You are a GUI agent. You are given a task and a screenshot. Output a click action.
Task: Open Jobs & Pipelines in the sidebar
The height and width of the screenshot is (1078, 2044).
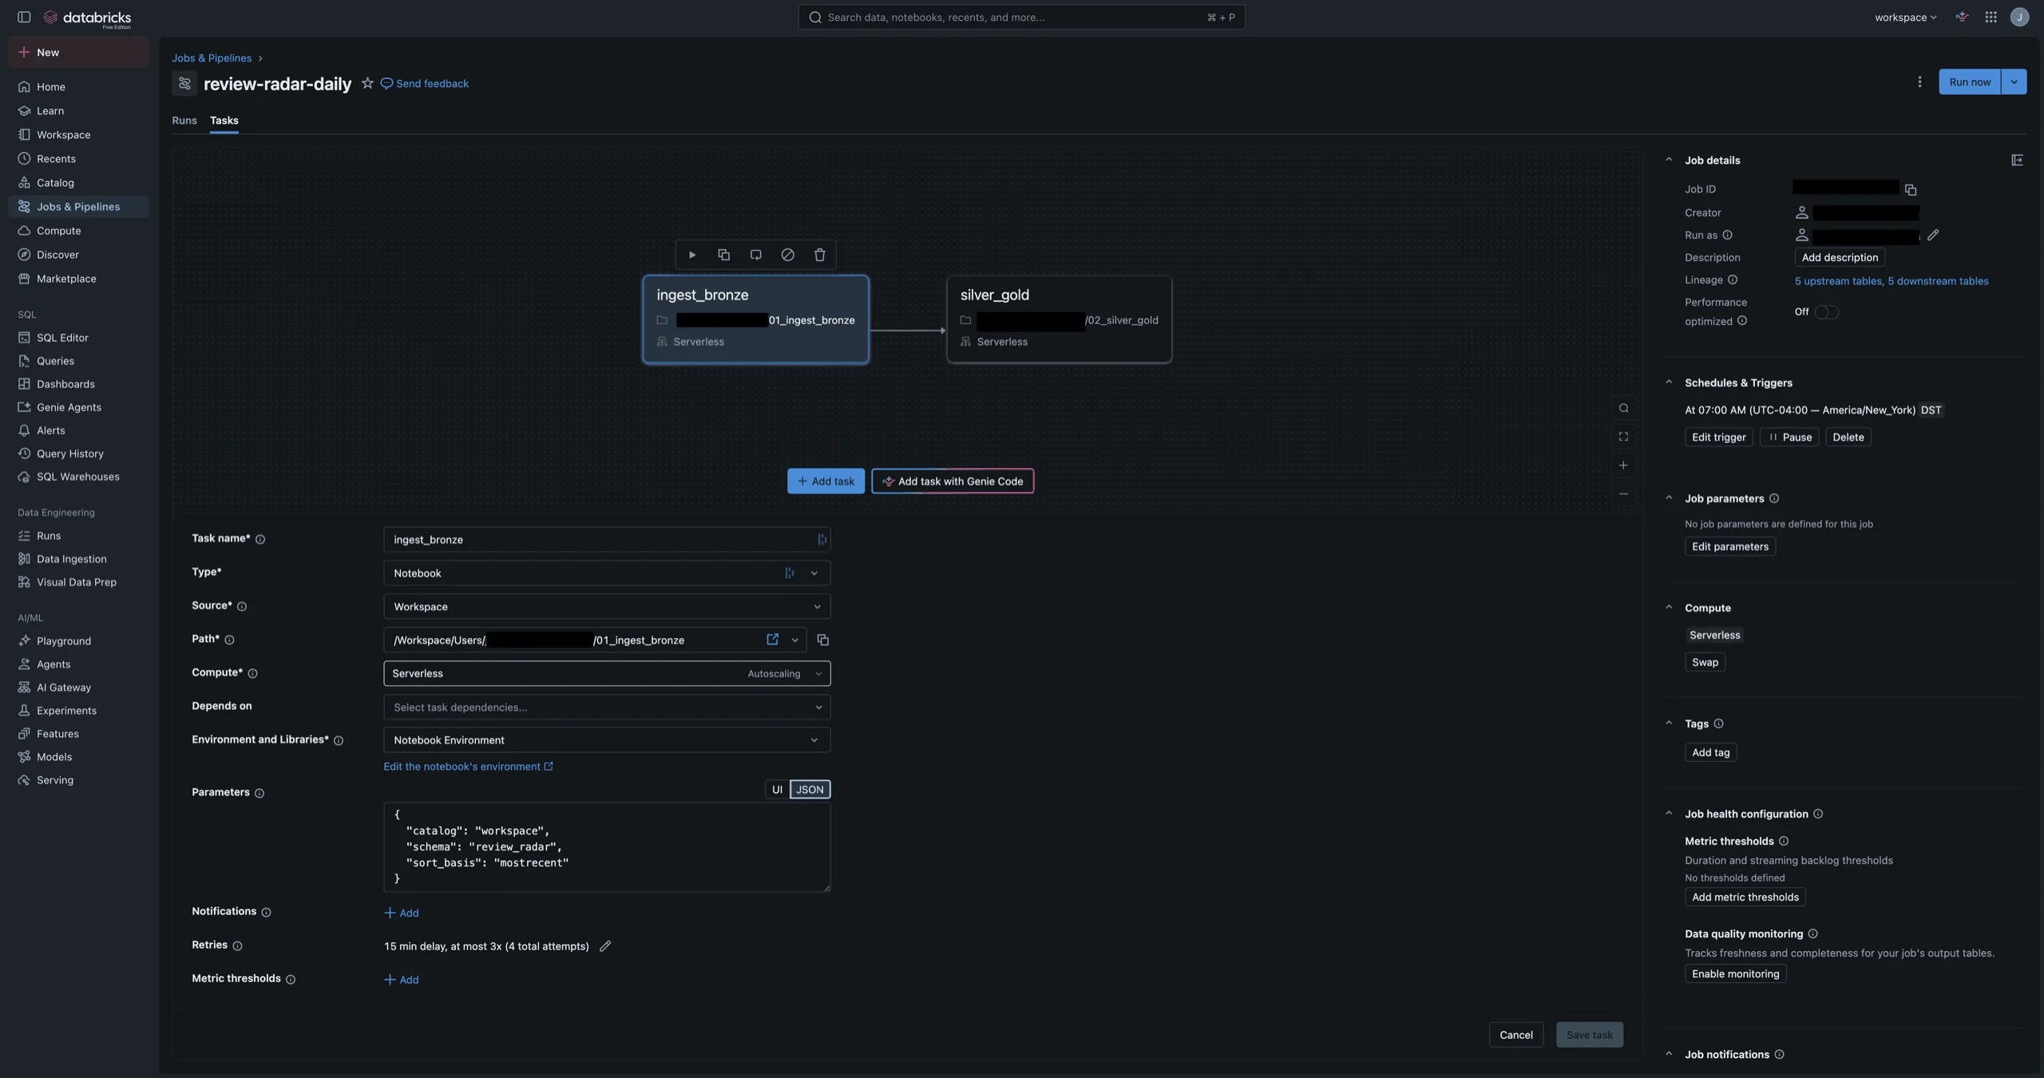click(x=78, y=207)
